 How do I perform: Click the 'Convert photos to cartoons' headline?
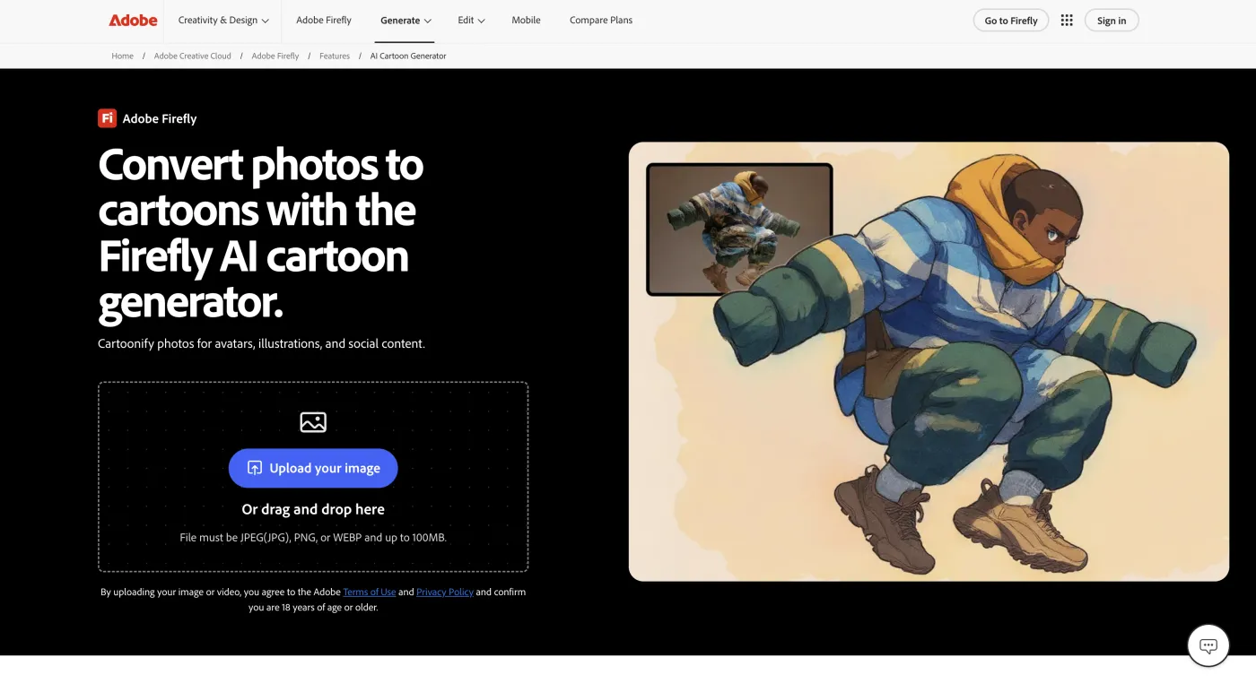(x=261, y=233)
